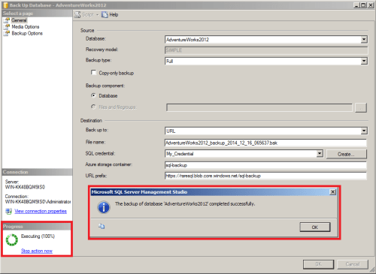This screenshot has height=274, width=376.
Task: Expand the Backup type dropdown
Action: click(364, 61)
